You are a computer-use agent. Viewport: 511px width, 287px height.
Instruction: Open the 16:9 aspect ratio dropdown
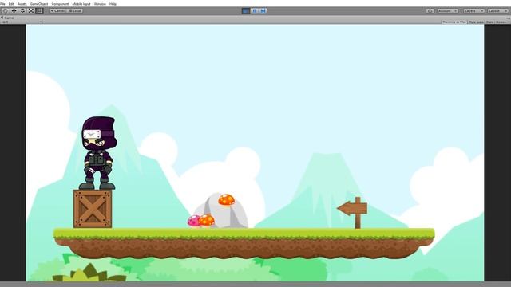(x=22, y=22)
